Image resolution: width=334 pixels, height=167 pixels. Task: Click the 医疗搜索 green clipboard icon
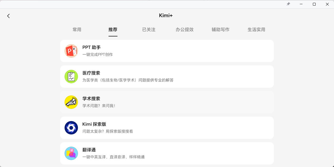(71, 77)
